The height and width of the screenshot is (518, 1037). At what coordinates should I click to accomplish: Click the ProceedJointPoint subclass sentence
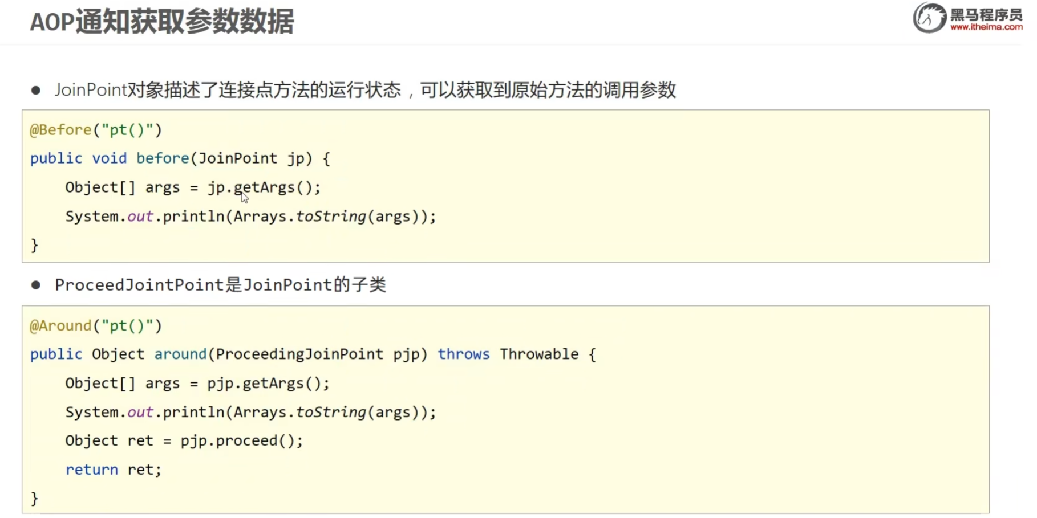coord(220,285)
